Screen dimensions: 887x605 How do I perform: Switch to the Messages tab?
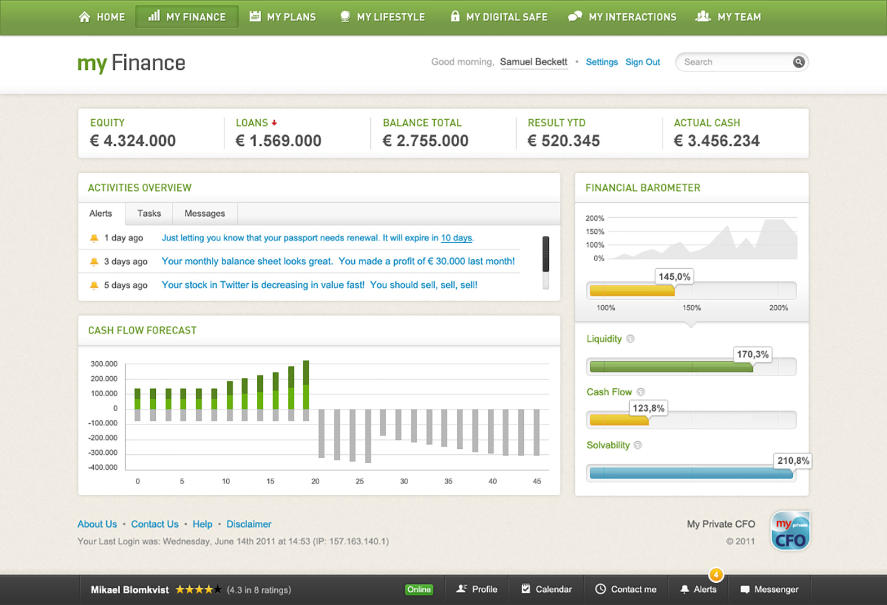pos(205,213)
